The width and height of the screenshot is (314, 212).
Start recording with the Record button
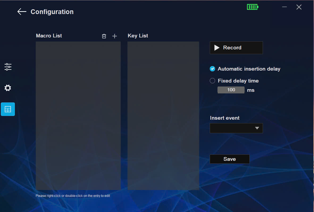236,48
